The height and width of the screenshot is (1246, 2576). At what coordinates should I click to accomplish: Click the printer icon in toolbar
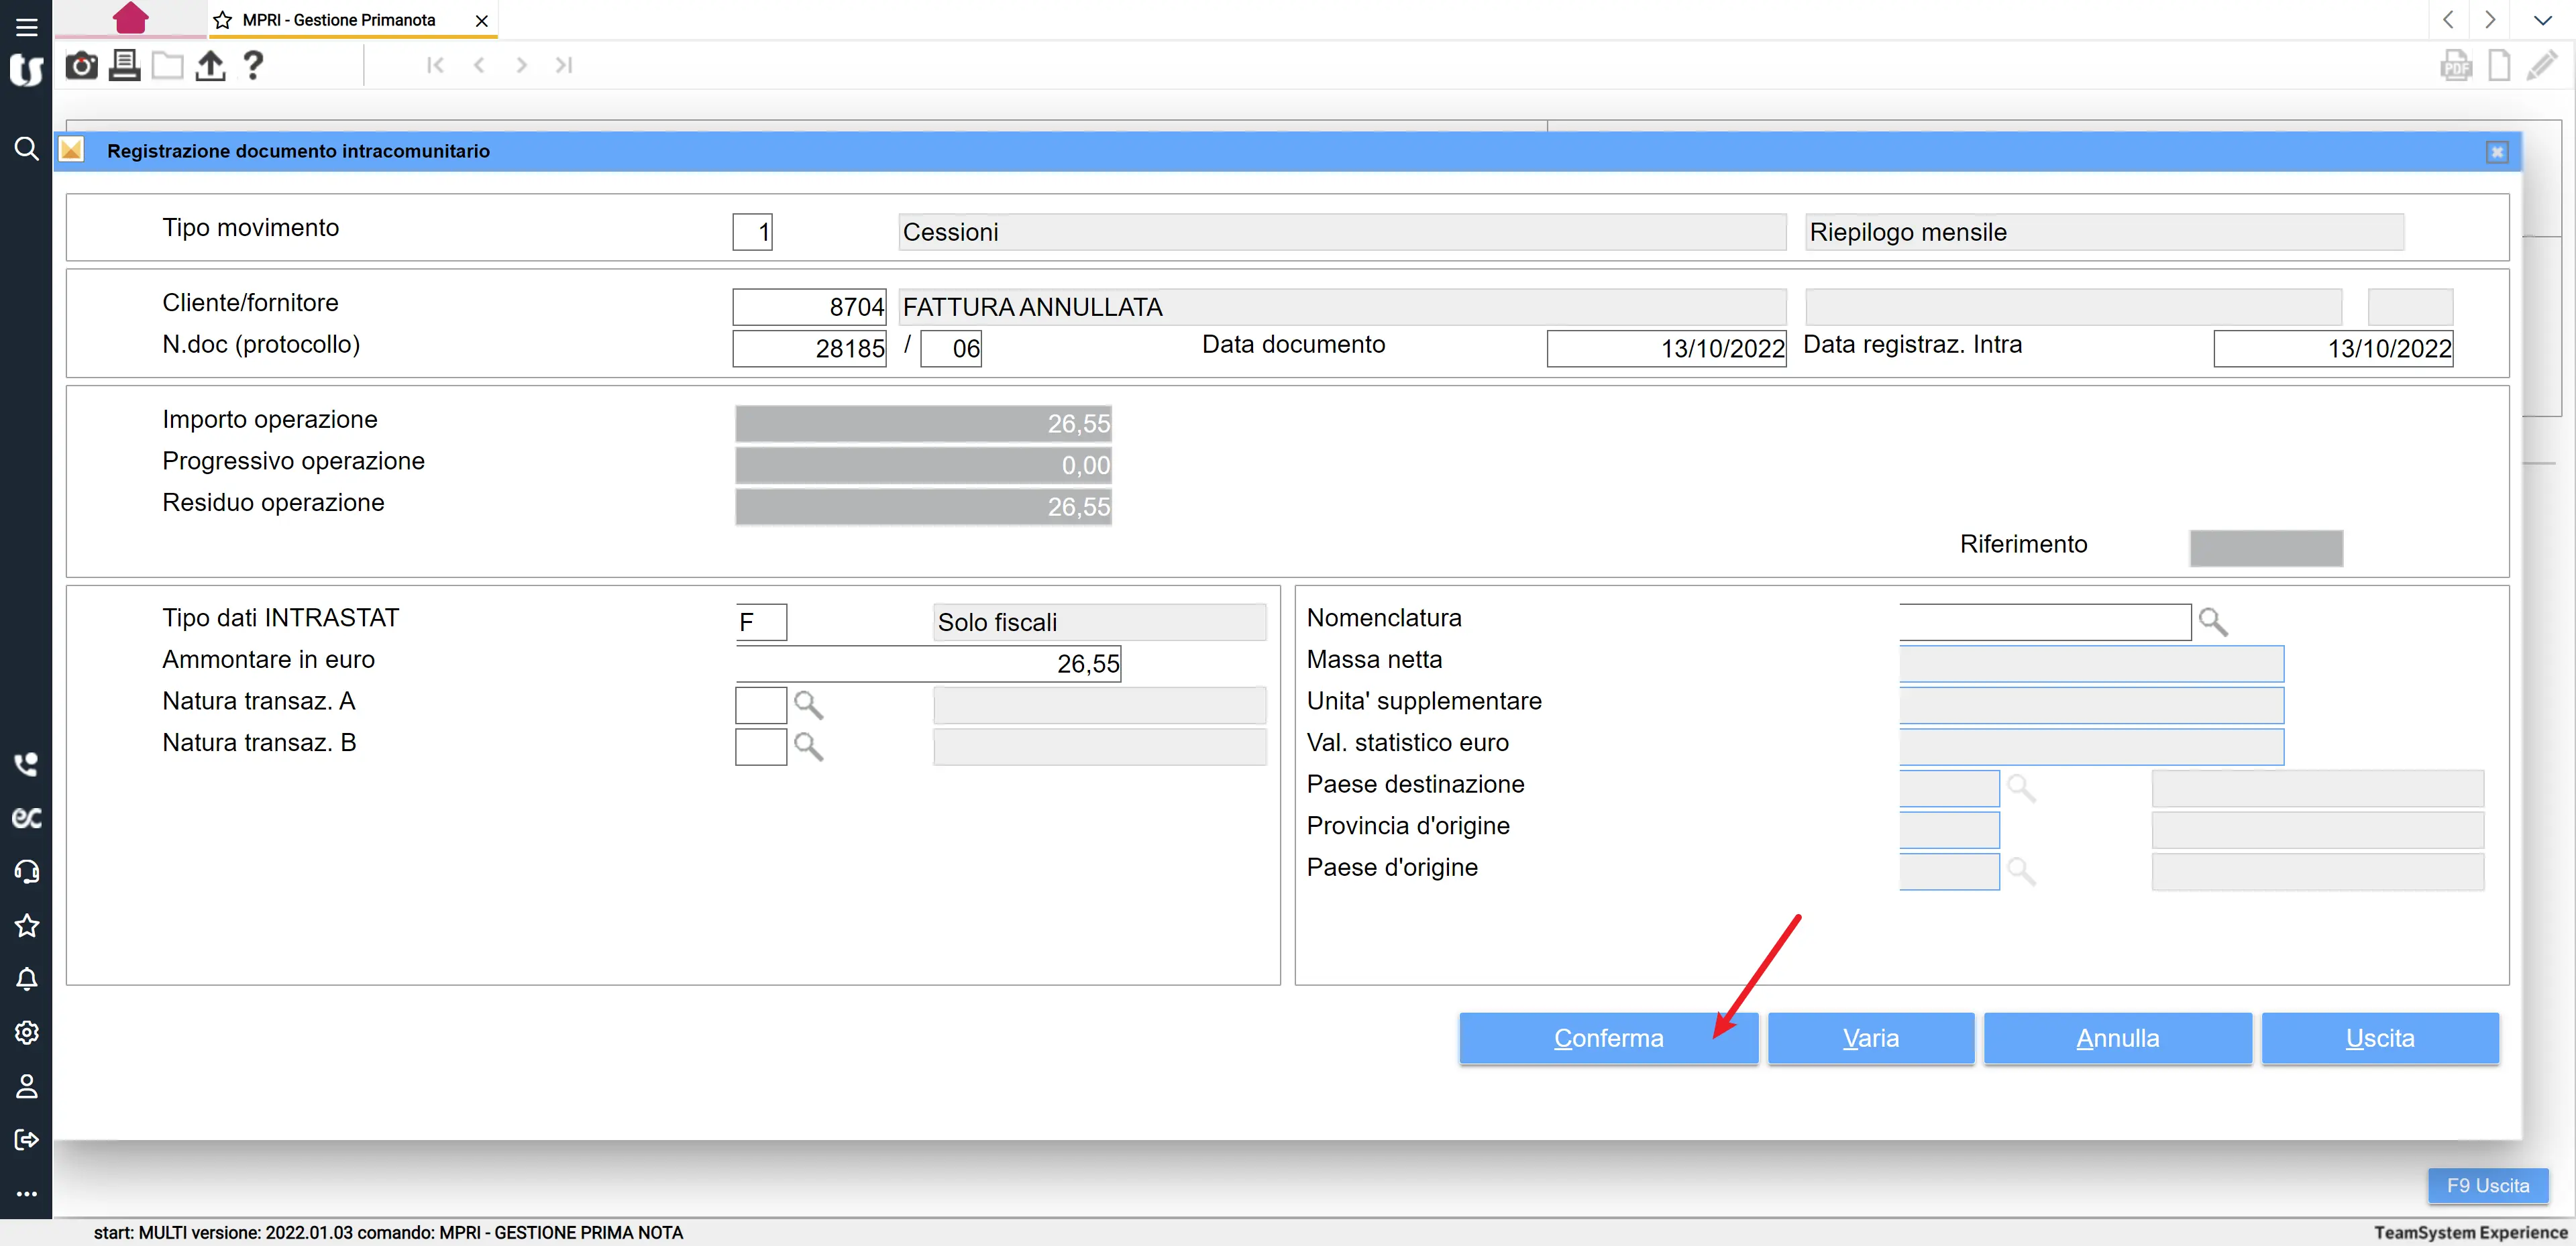(124, 66)
